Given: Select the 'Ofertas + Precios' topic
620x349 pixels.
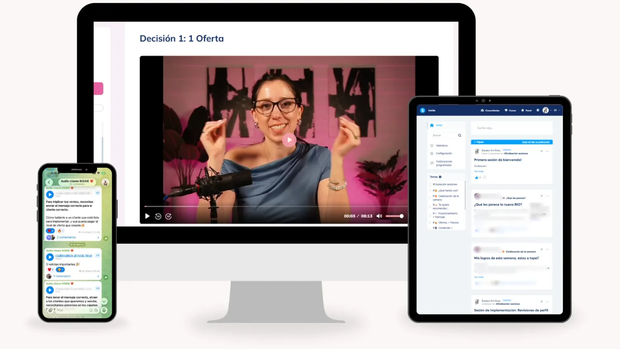Looking at the screenshot, I should coord(446,223).
